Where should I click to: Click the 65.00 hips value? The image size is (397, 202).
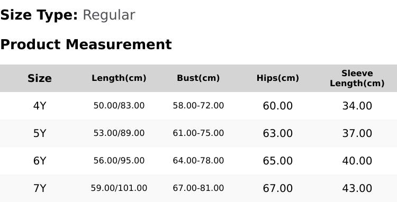278,161
